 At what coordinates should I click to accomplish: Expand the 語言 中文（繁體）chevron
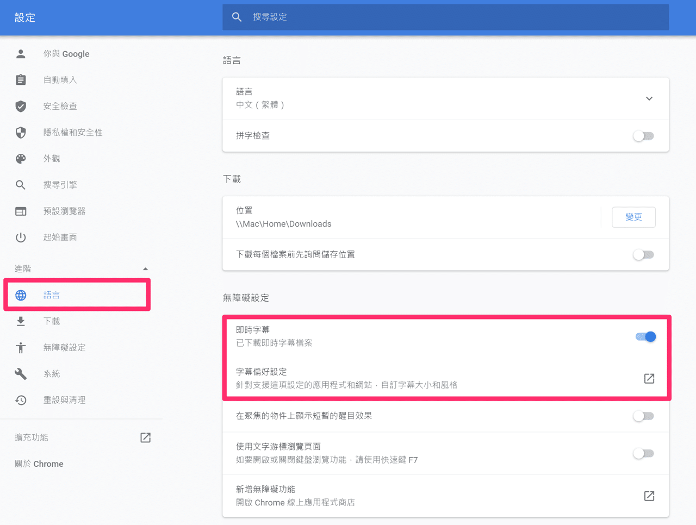[649, 98]
